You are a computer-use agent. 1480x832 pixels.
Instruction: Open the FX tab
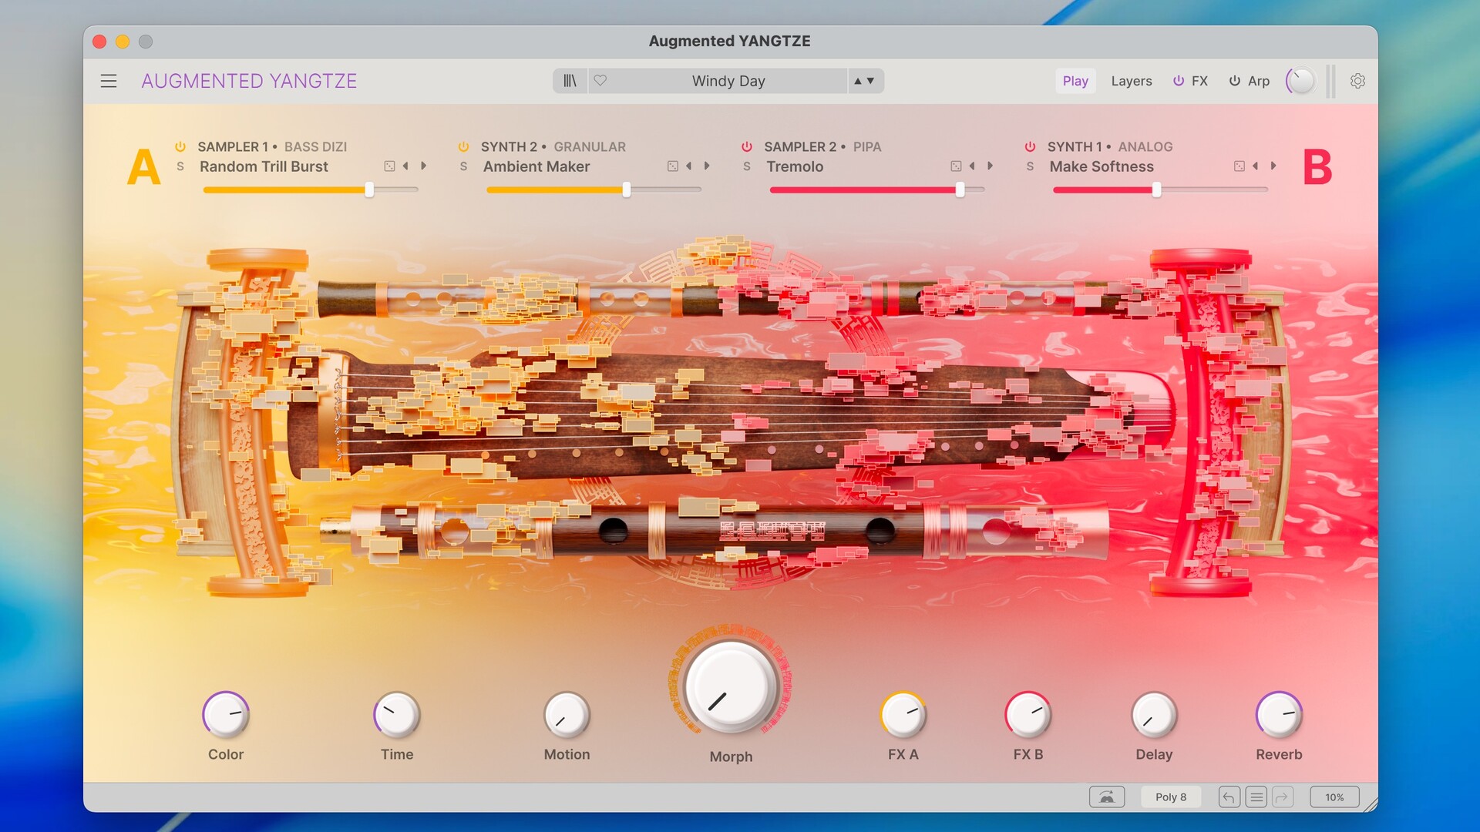(x=1199, y=81)
